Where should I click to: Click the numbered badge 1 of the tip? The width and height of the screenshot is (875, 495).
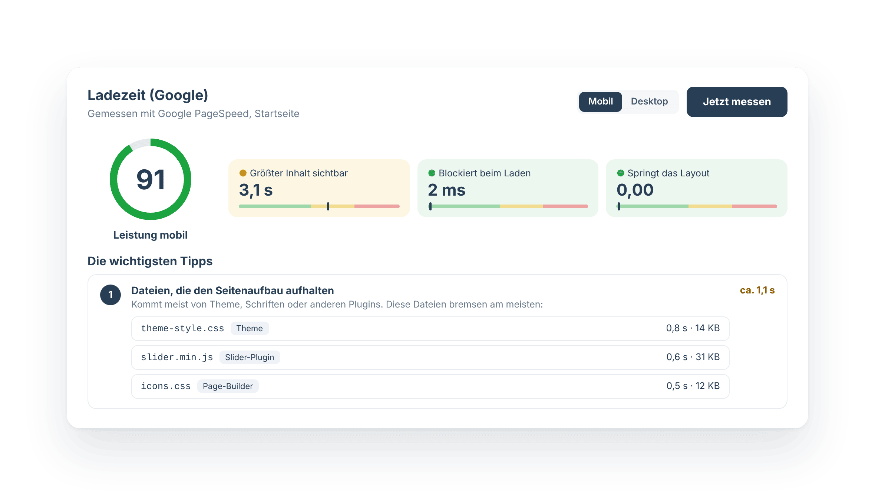pyautogui.click(x=110, y=295)
